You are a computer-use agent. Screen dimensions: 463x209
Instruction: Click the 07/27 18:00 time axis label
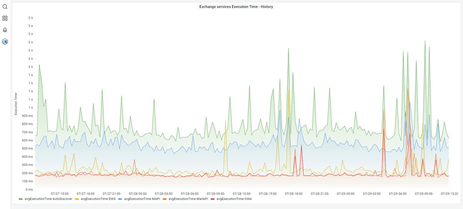click(86, 194)
